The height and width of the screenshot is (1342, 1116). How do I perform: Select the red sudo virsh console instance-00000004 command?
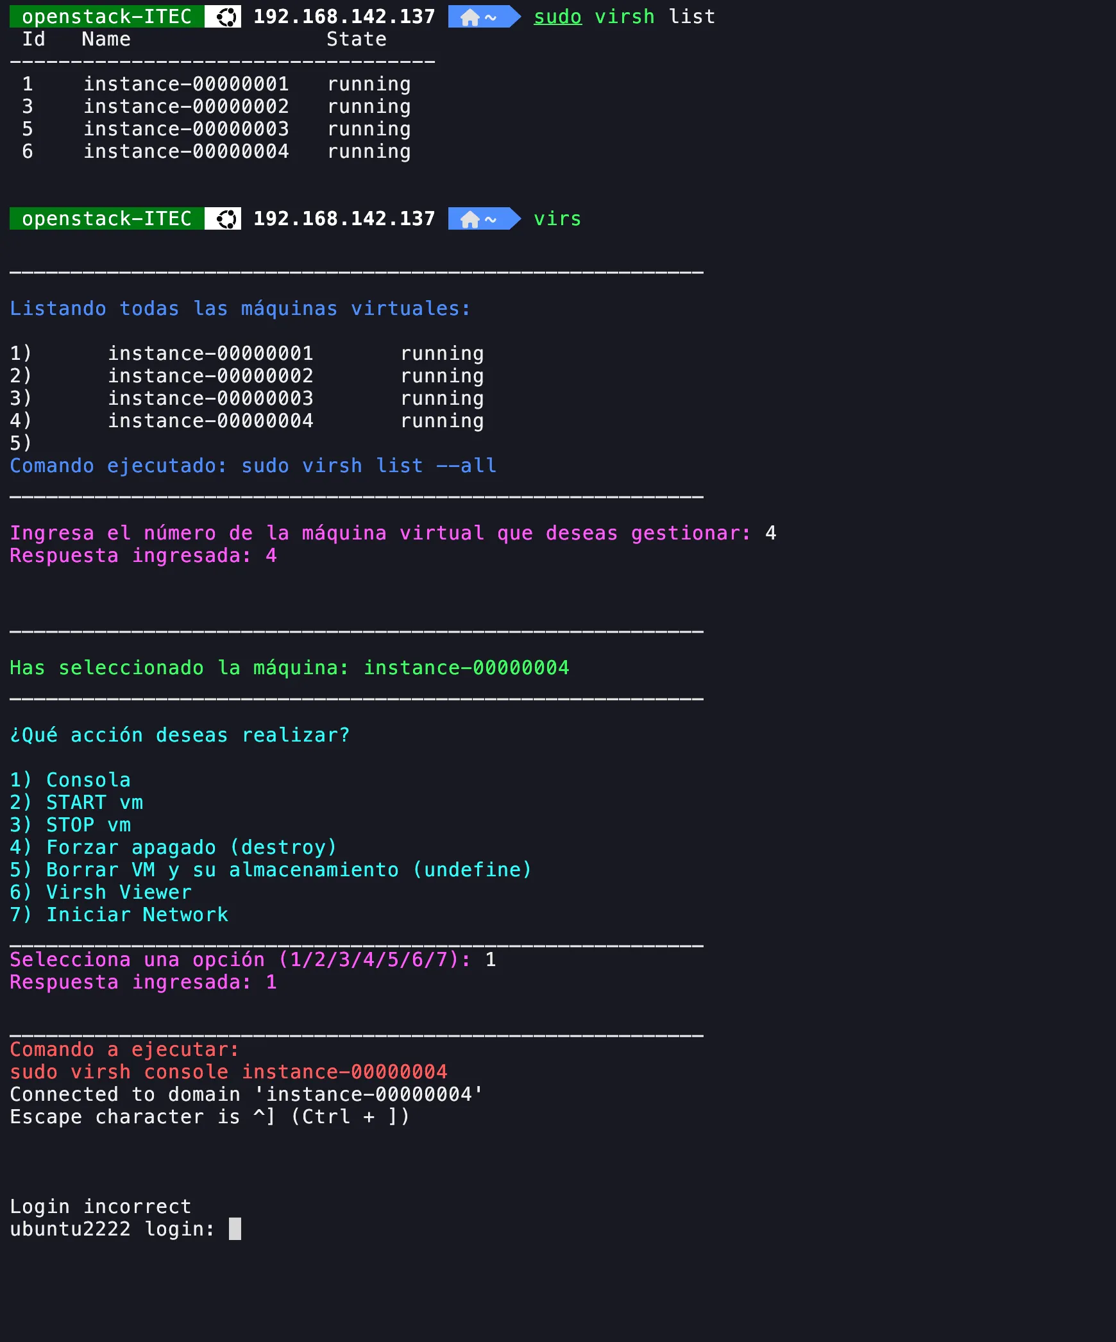[x=228, y=1071]
